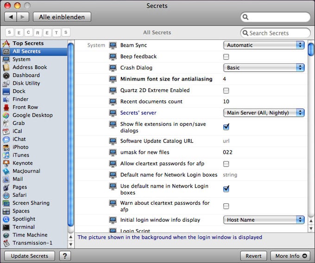This screenshot has width=315, height=263.
Task: Click the sidebar scroll down arrow
Action: pyautogui.click(x=70, y=244)
